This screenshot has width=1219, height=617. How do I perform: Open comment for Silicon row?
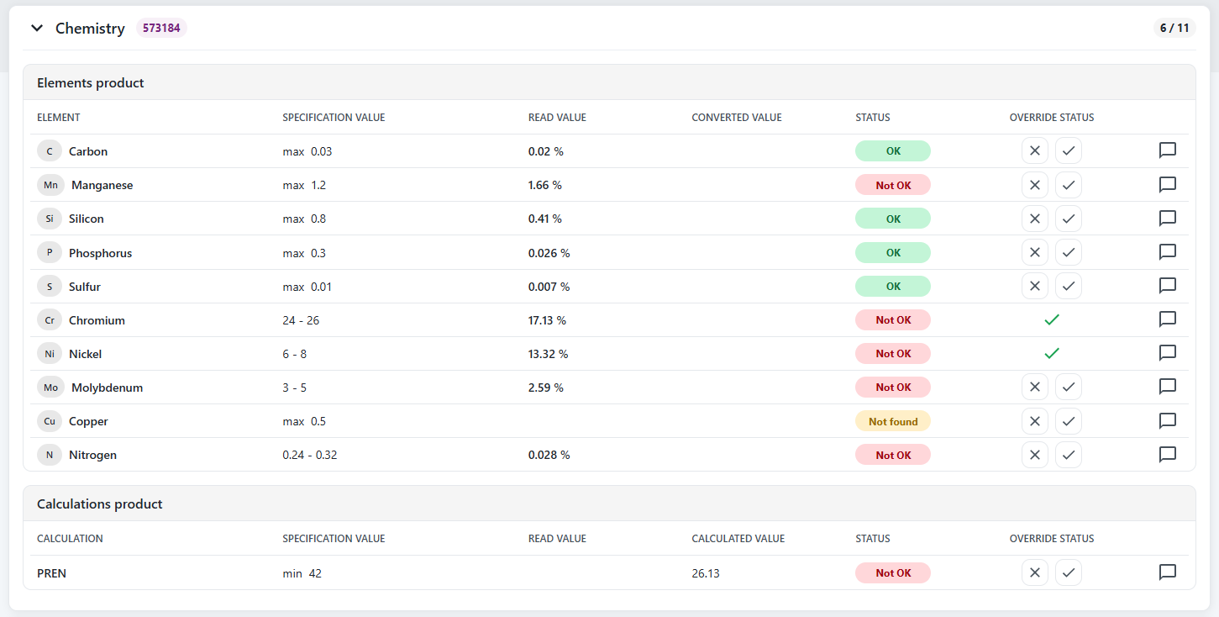click(1167, 218)
